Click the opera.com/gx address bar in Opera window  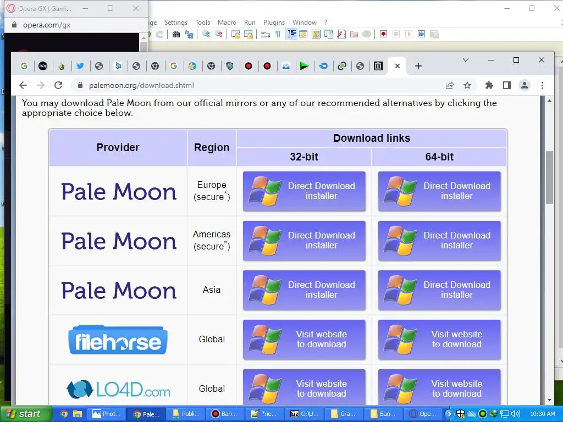(x=75, y=25)
